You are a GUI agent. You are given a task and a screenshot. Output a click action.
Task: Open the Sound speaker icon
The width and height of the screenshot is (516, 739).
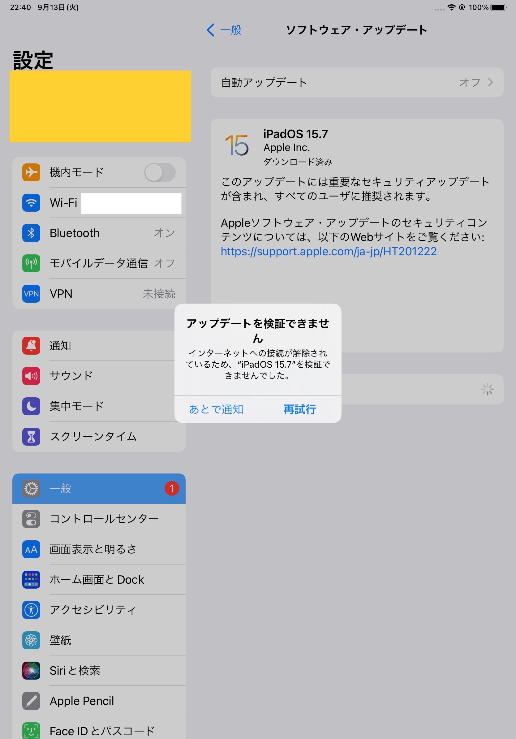click(x=31, y=376)
